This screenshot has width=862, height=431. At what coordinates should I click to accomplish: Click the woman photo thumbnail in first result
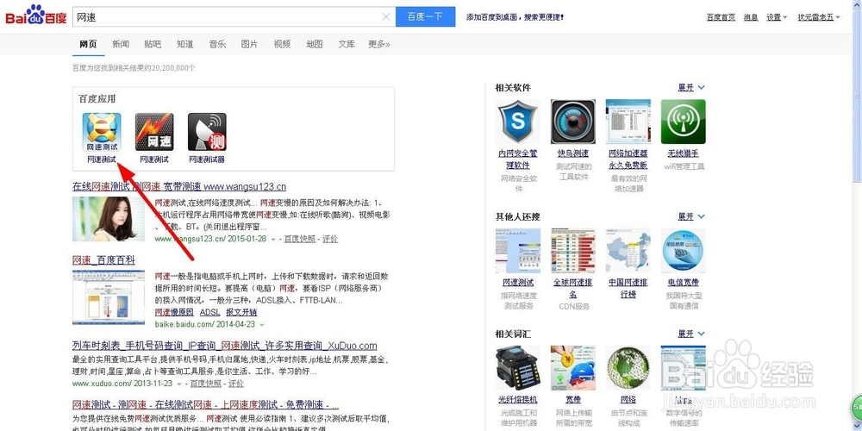[109, 219]
